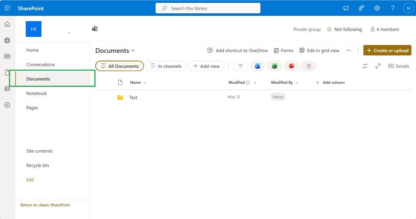Open the app launcher waffle icon
Viewport: 416px width, 219px height.
[7, 8]
